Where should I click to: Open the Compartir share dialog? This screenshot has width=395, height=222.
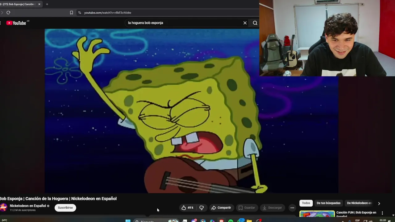pyautogui.click(x=221, y=208)
